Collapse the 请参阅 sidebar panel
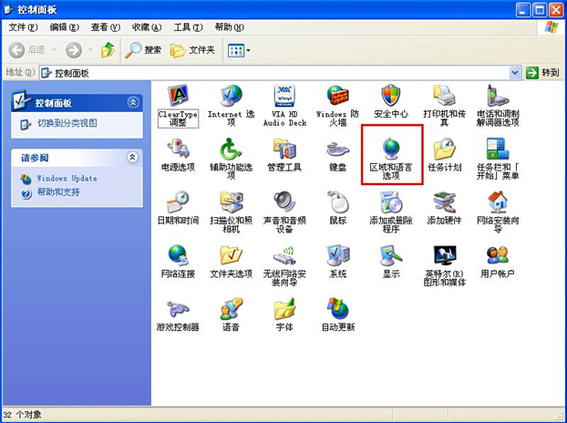The width and height of the screenshot is (567, 423). (133, 158)
